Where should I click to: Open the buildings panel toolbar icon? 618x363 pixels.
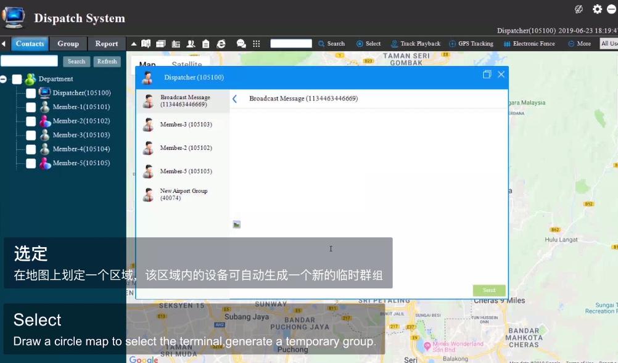176,44
